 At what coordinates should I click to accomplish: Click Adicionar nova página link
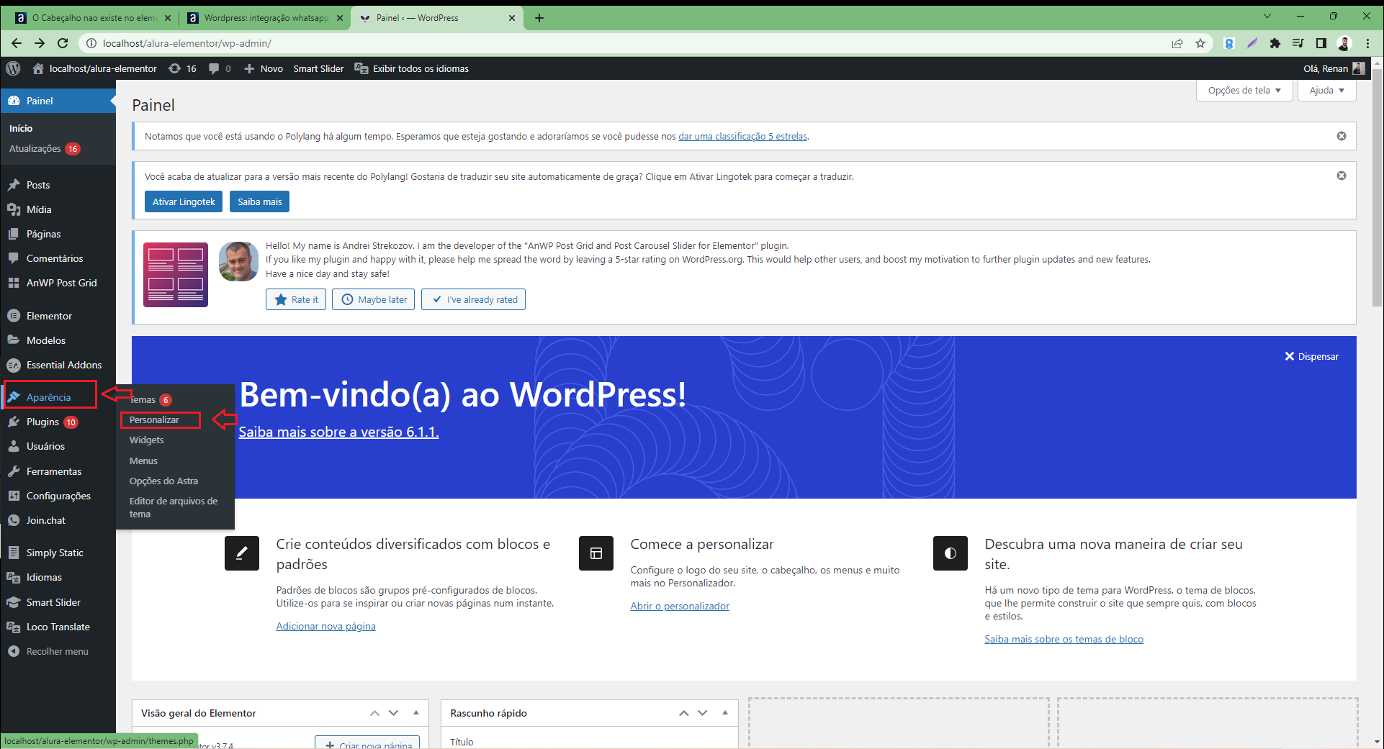(325, 626)
